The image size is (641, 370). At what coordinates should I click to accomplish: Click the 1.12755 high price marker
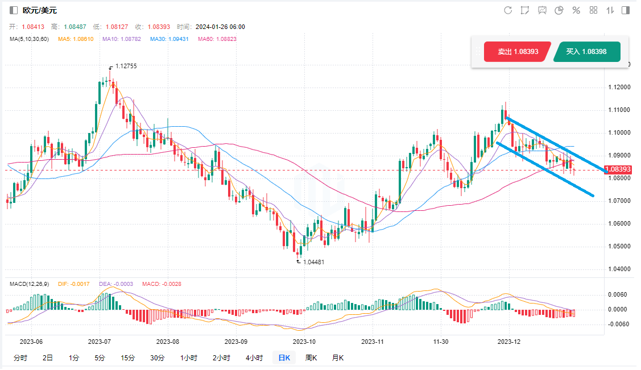(126, 66)
